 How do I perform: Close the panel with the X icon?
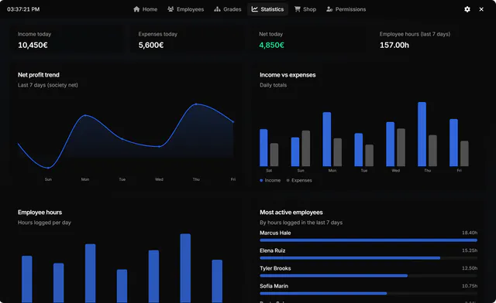tap(481, 9)
